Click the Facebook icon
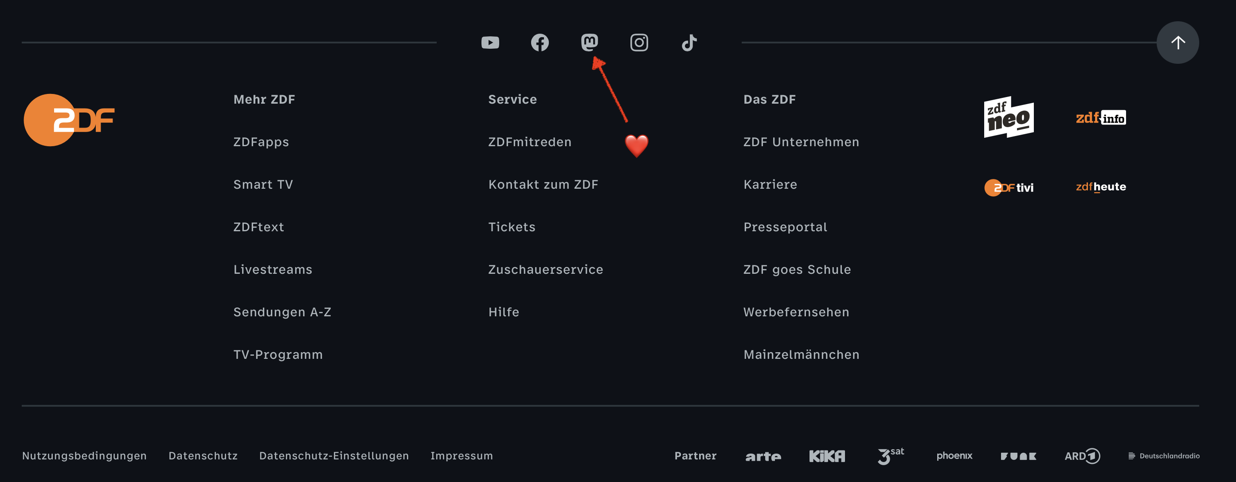The image size is (1236, 482). (540, 43)
